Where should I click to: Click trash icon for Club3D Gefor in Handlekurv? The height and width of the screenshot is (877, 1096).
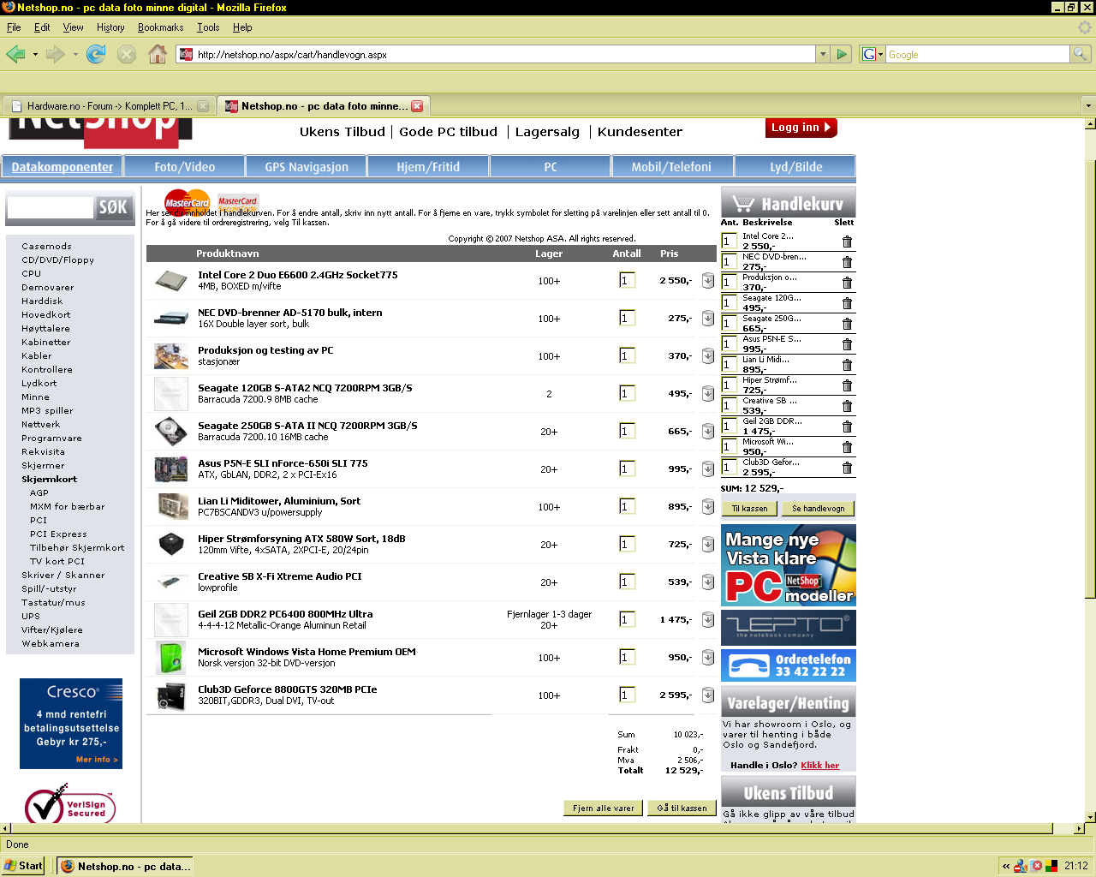point(847,468)
